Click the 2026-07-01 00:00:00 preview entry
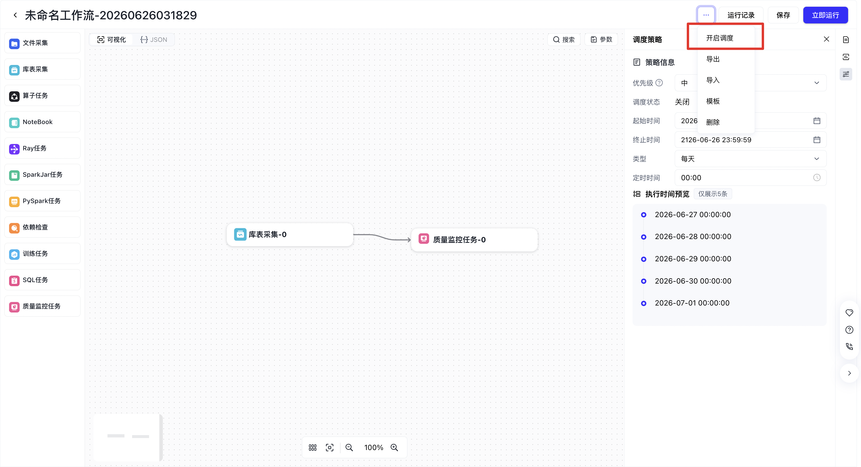This screenshot has width=861, height=467. [x=692, y=303]
